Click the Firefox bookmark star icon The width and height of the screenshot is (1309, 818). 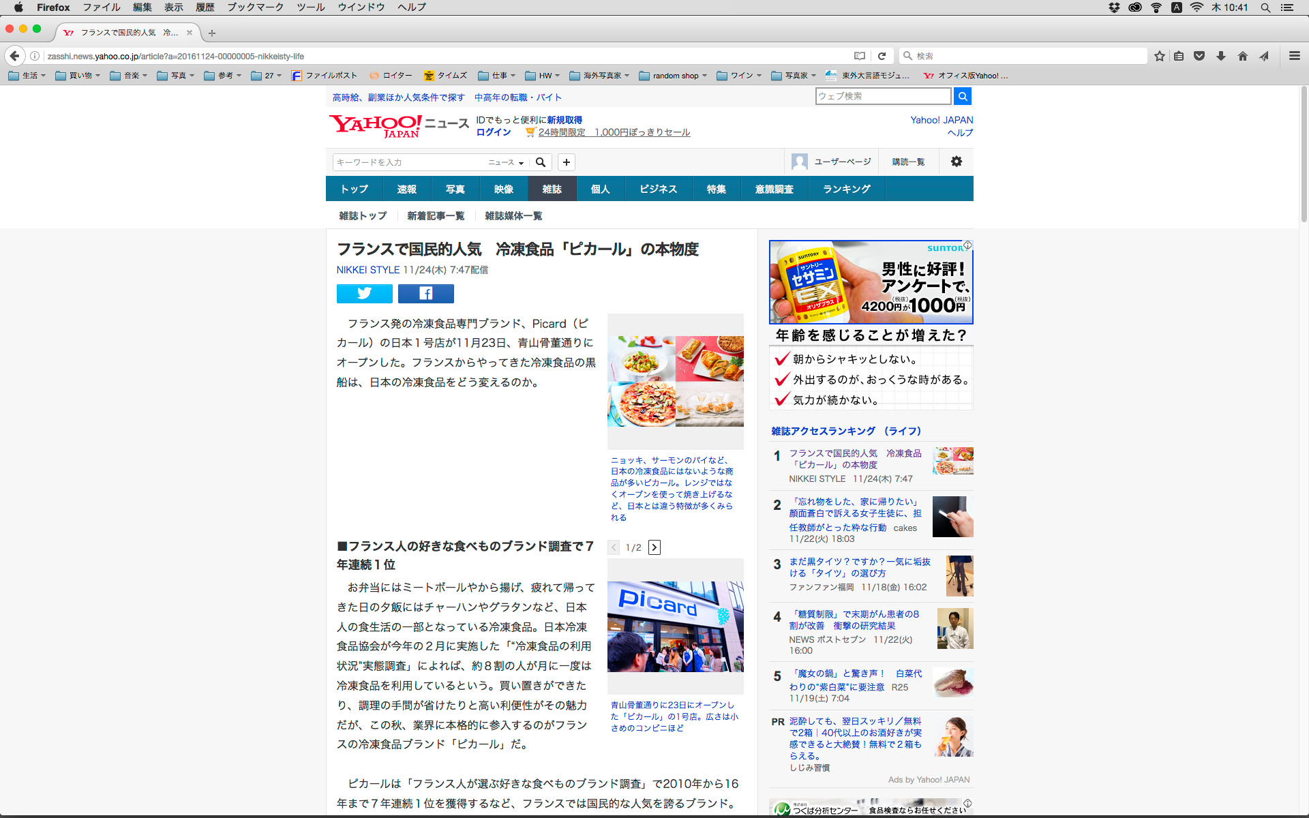coord(1159,56)
